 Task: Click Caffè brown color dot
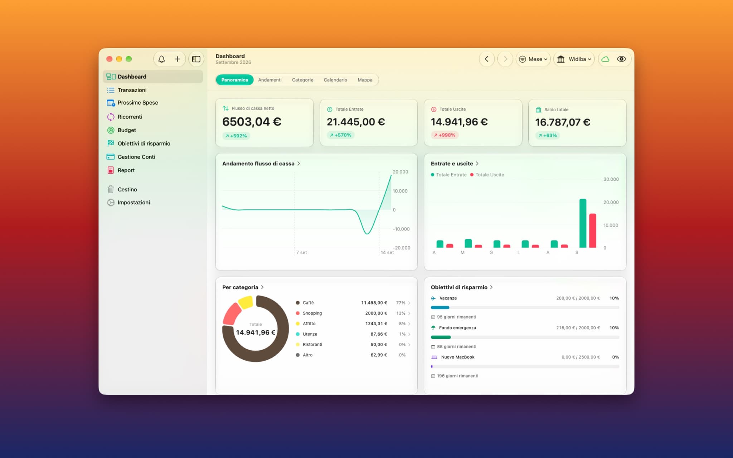298,303
